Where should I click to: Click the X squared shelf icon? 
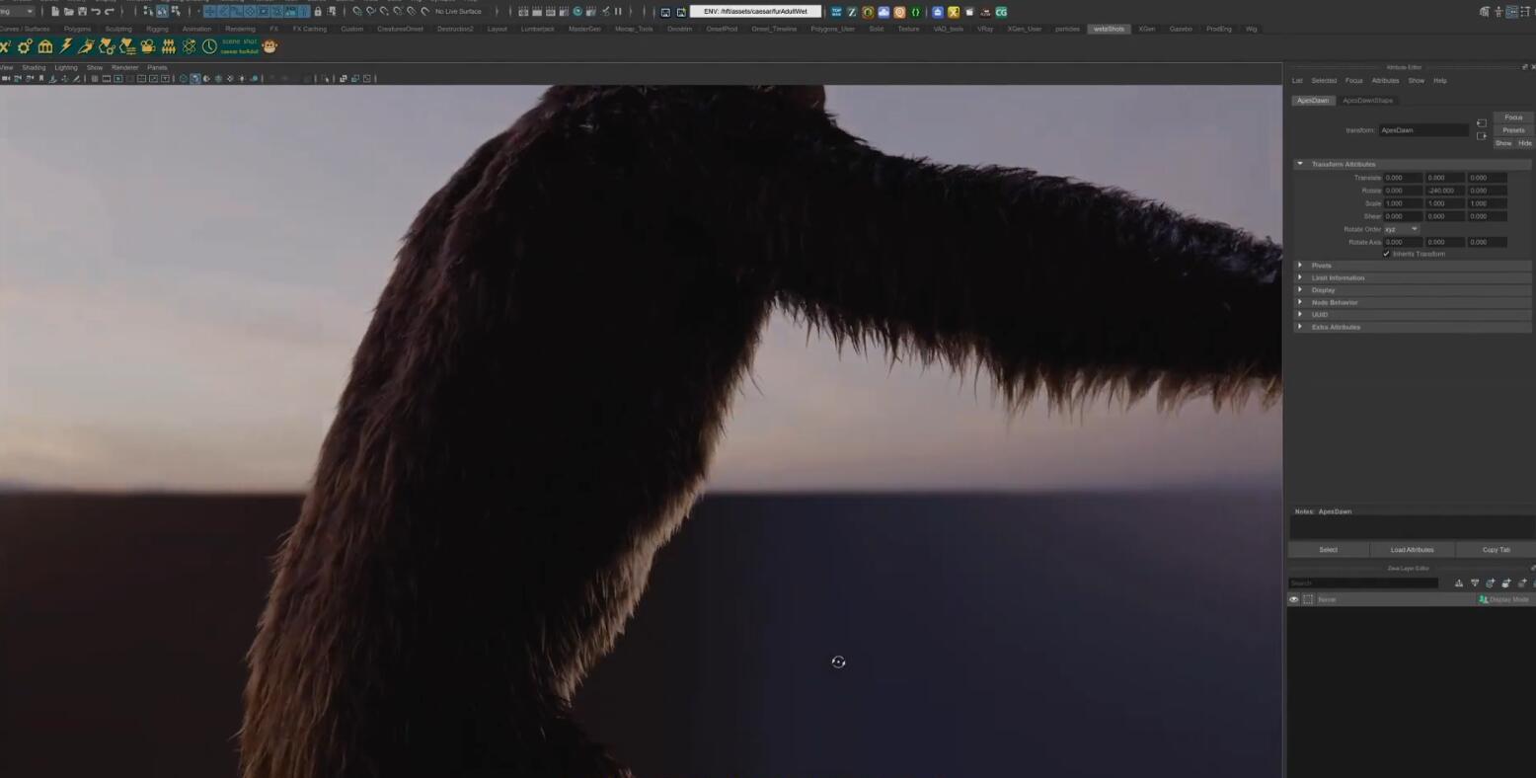(5, 46)
